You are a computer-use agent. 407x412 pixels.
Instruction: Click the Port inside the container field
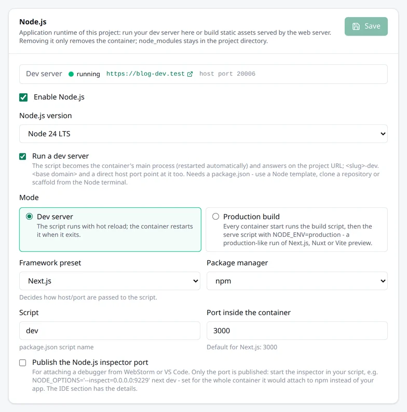click(x=297, y=331)
